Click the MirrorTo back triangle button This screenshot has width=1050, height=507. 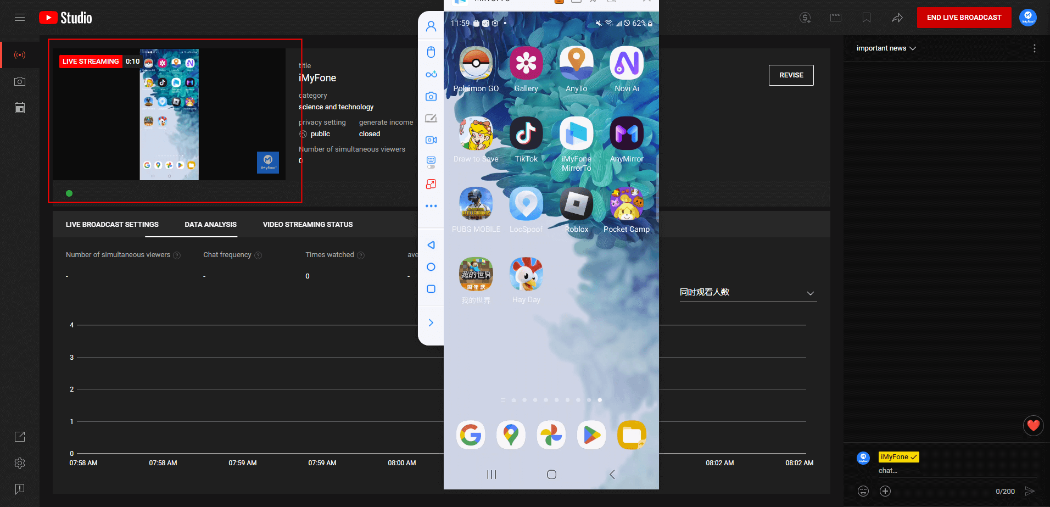(x=431, y=245)
